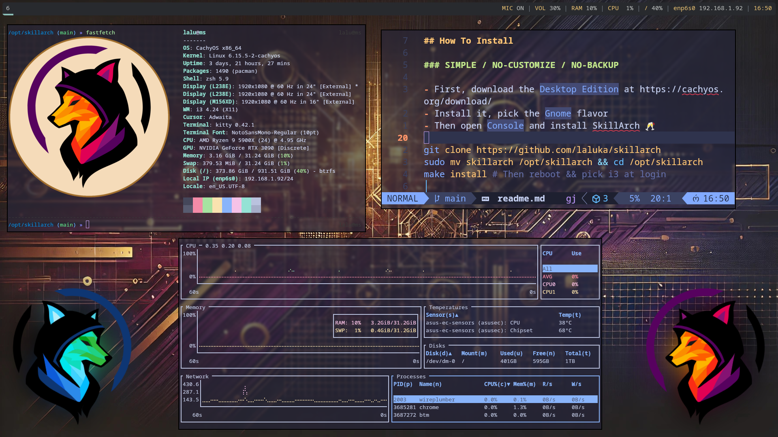Sort disks by the Disk(d) column header
The image size is (778, 437).
point(438,353)
